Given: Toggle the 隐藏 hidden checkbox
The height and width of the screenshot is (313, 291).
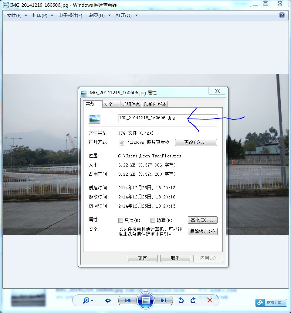Looking at the screenshot, I should (x=153, y=220).
